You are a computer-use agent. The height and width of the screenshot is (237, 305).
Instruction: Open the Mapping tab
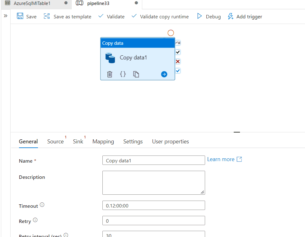(x=103, y=142)
